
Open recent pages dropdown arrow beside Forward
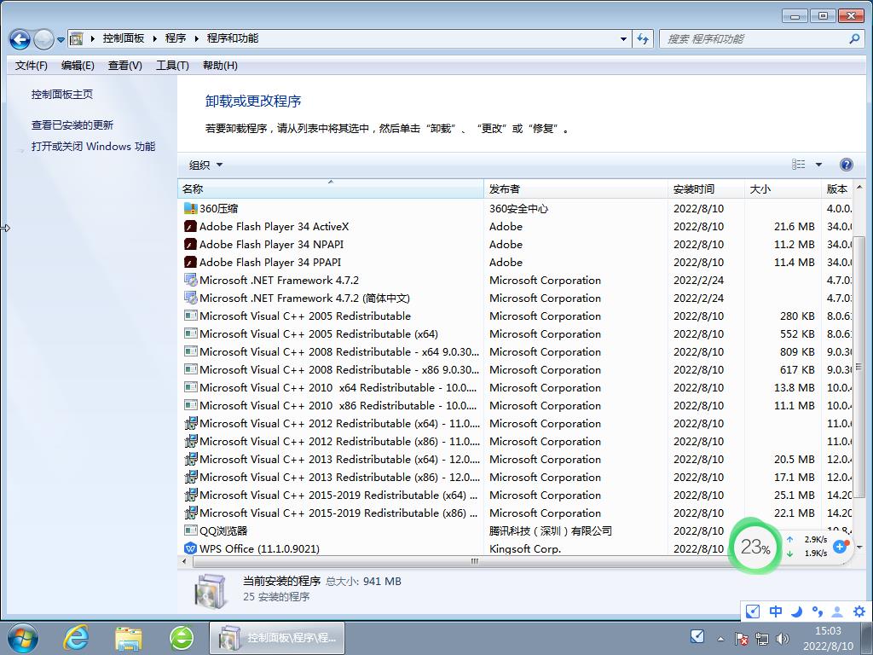pos(61,40)
